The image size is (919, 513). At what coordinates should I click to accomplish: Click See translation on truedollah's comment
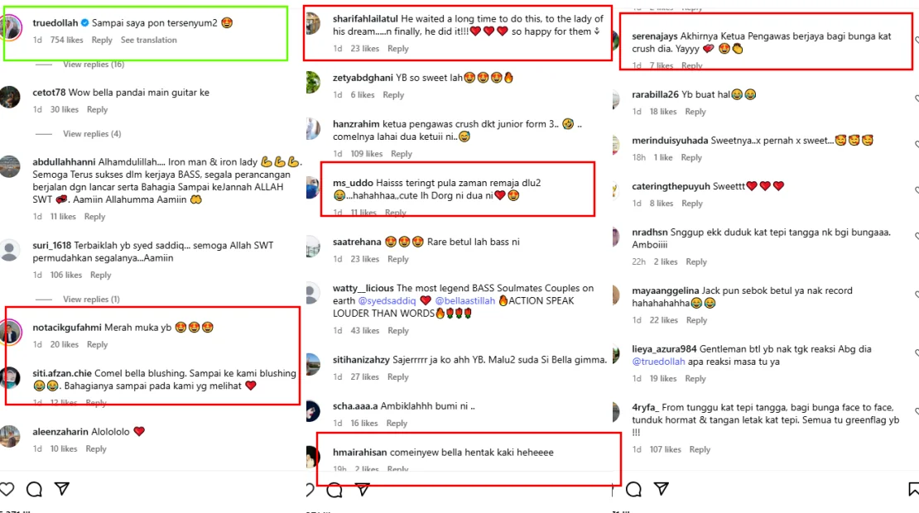[x=148, y=40]
